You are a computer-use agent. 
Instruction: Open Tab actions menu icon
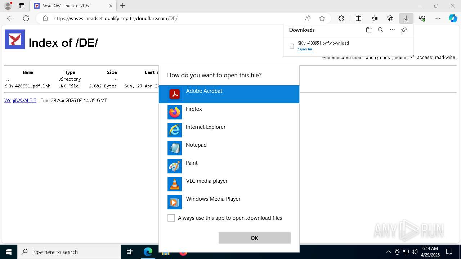22,6
